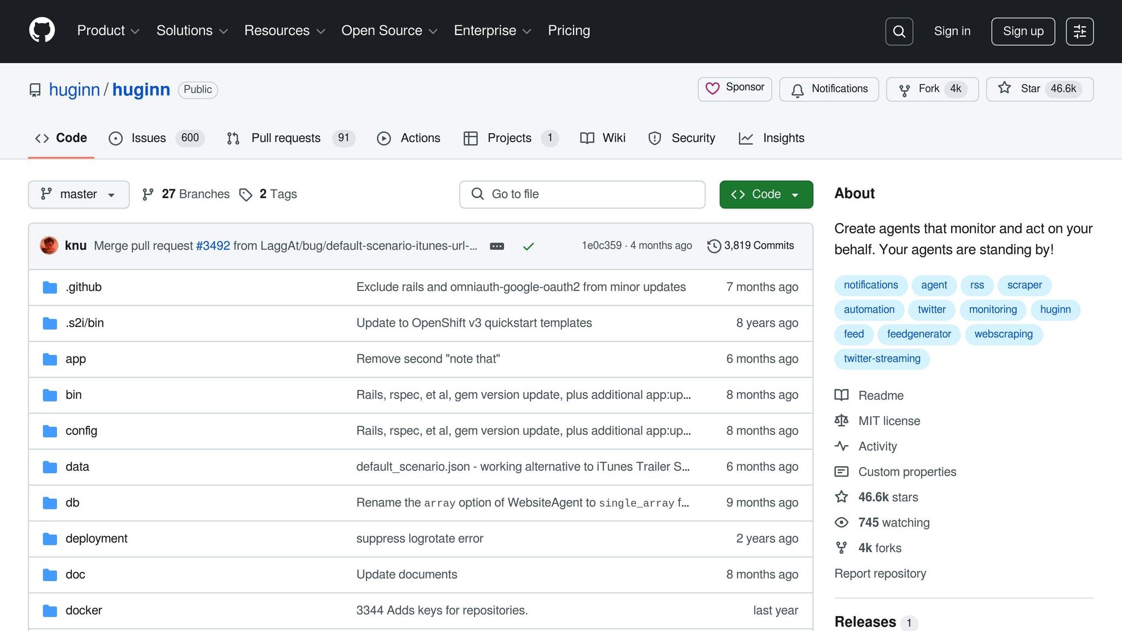The height and width of the screenshot is (631, 1122).
Task: Click the knu avatar image
Action: pos(49,245)
